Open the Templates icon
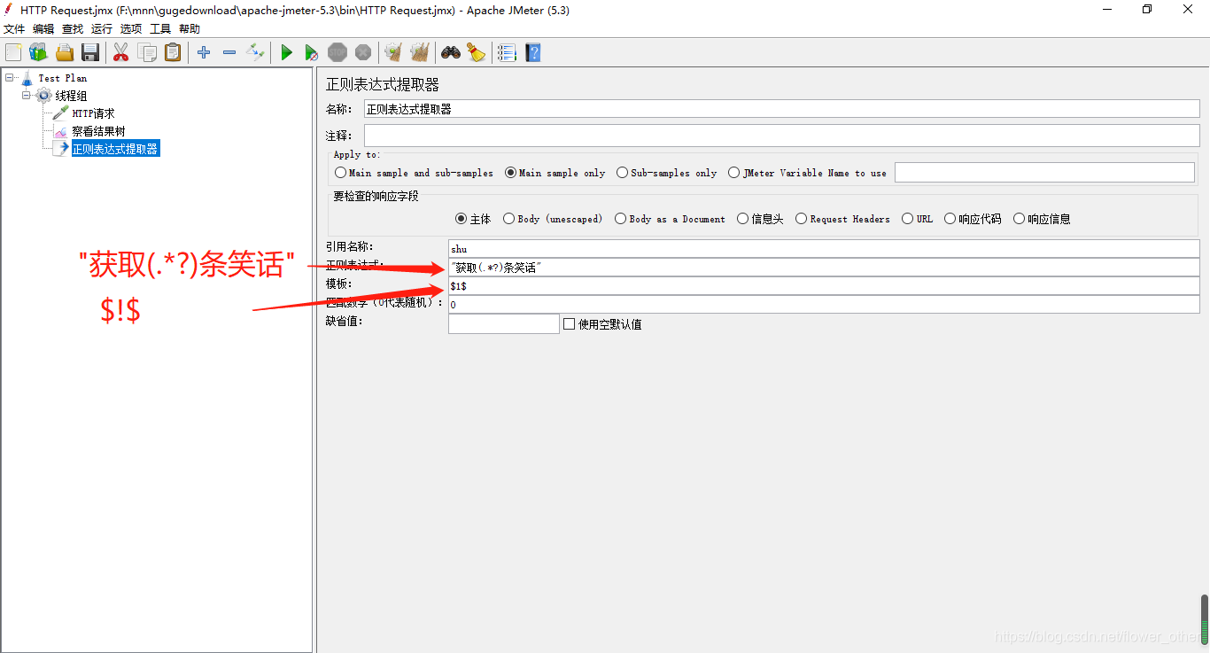Screen dimensions: 1210x653 (x=38, y=53)
